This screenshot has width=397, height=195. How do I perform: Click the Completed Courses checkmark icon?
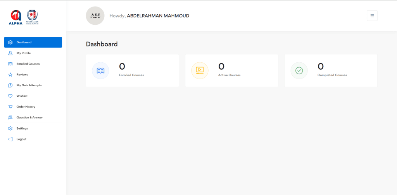299,70
